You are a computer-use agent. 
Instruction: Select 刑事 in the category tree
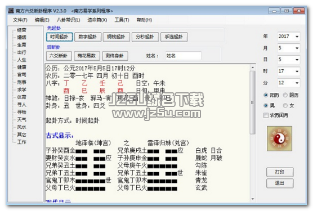point(21,82)
